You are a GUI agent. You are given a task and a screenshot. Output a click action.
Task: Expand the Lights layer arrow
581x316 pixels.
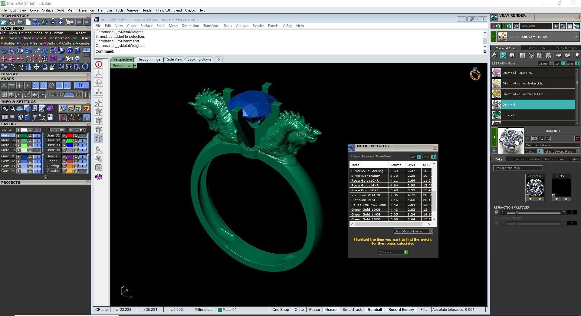[18, 130]
